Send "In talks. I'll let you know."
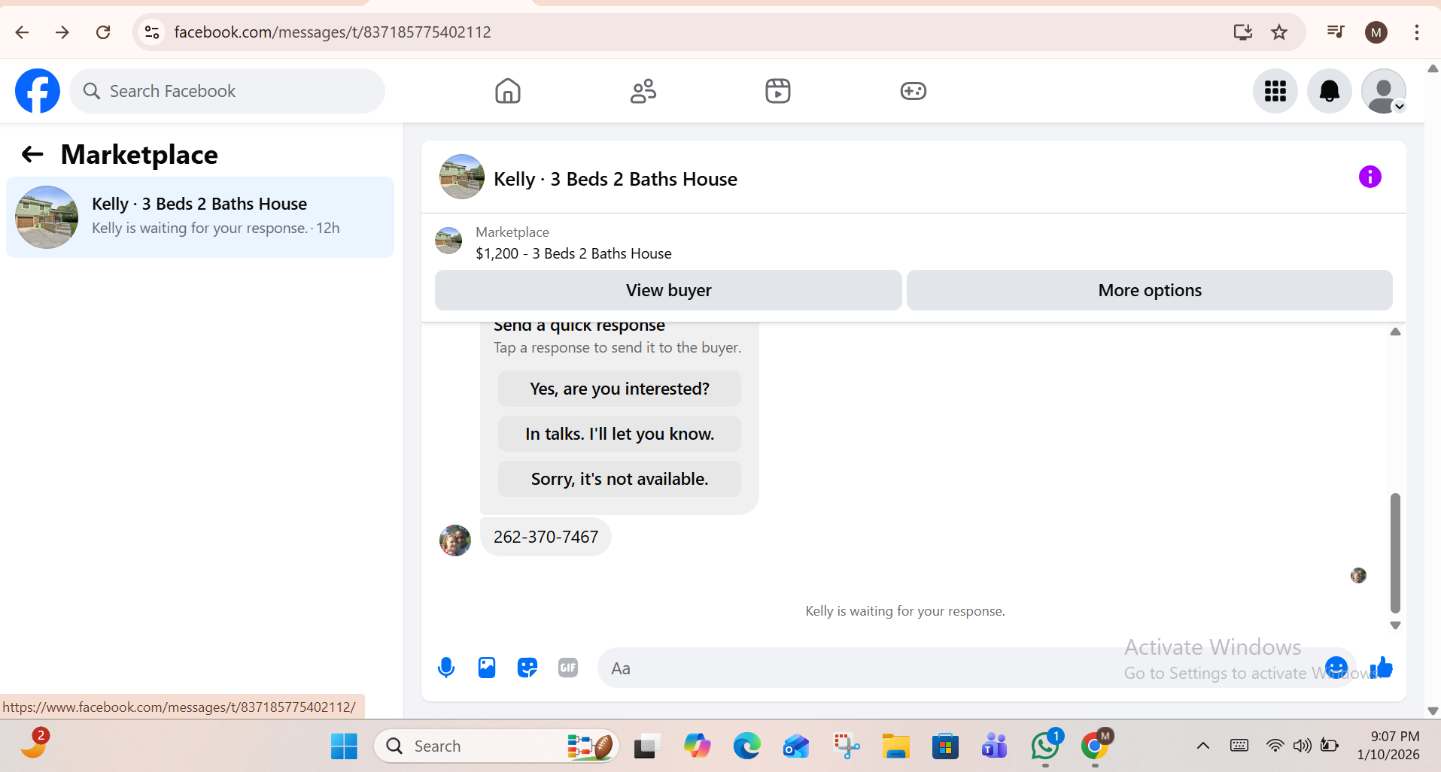1441x772 pixels. click(619, 434)
